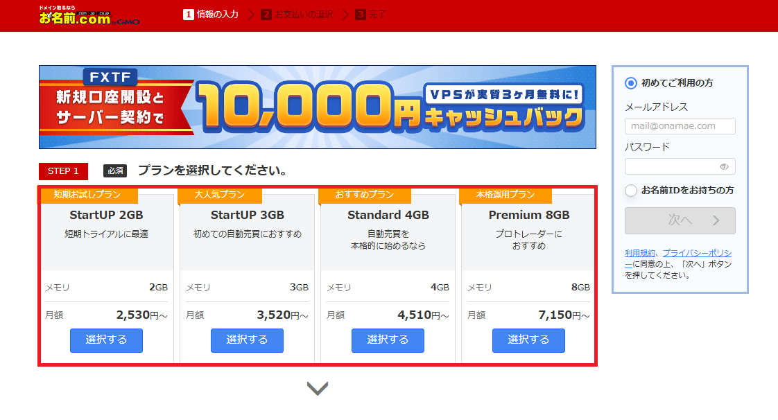Click the STEP 1 badge
The image size is (778, 420).
[63, 171]
